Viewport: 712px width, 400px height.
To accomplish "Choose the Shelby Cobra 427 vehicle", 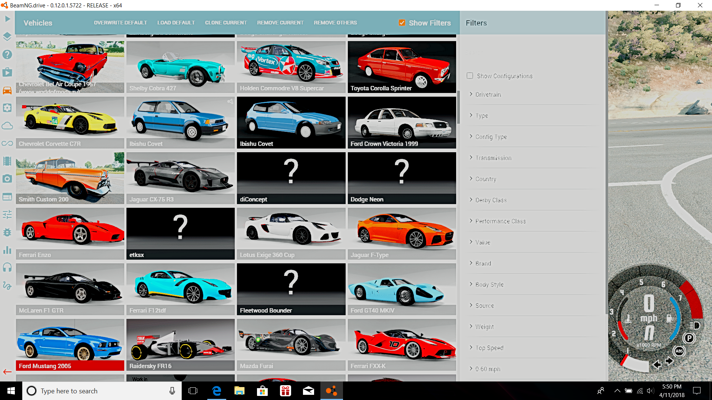I will pos(181,67).
